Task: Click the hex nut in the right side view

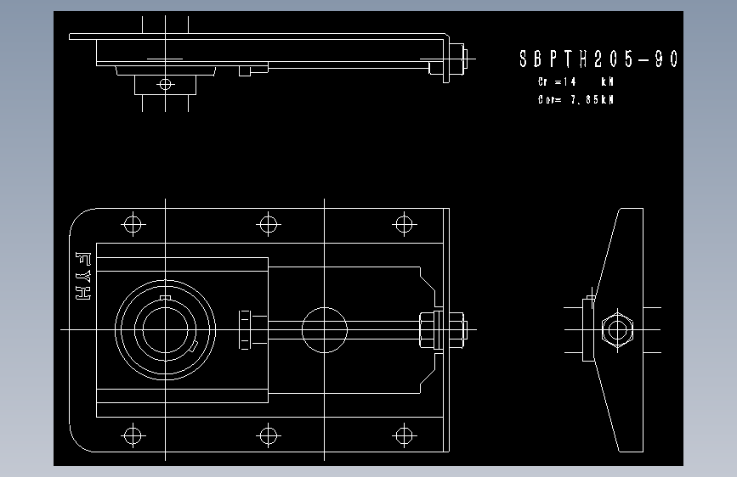Action: pyautogui.click(x=617, y=329)
